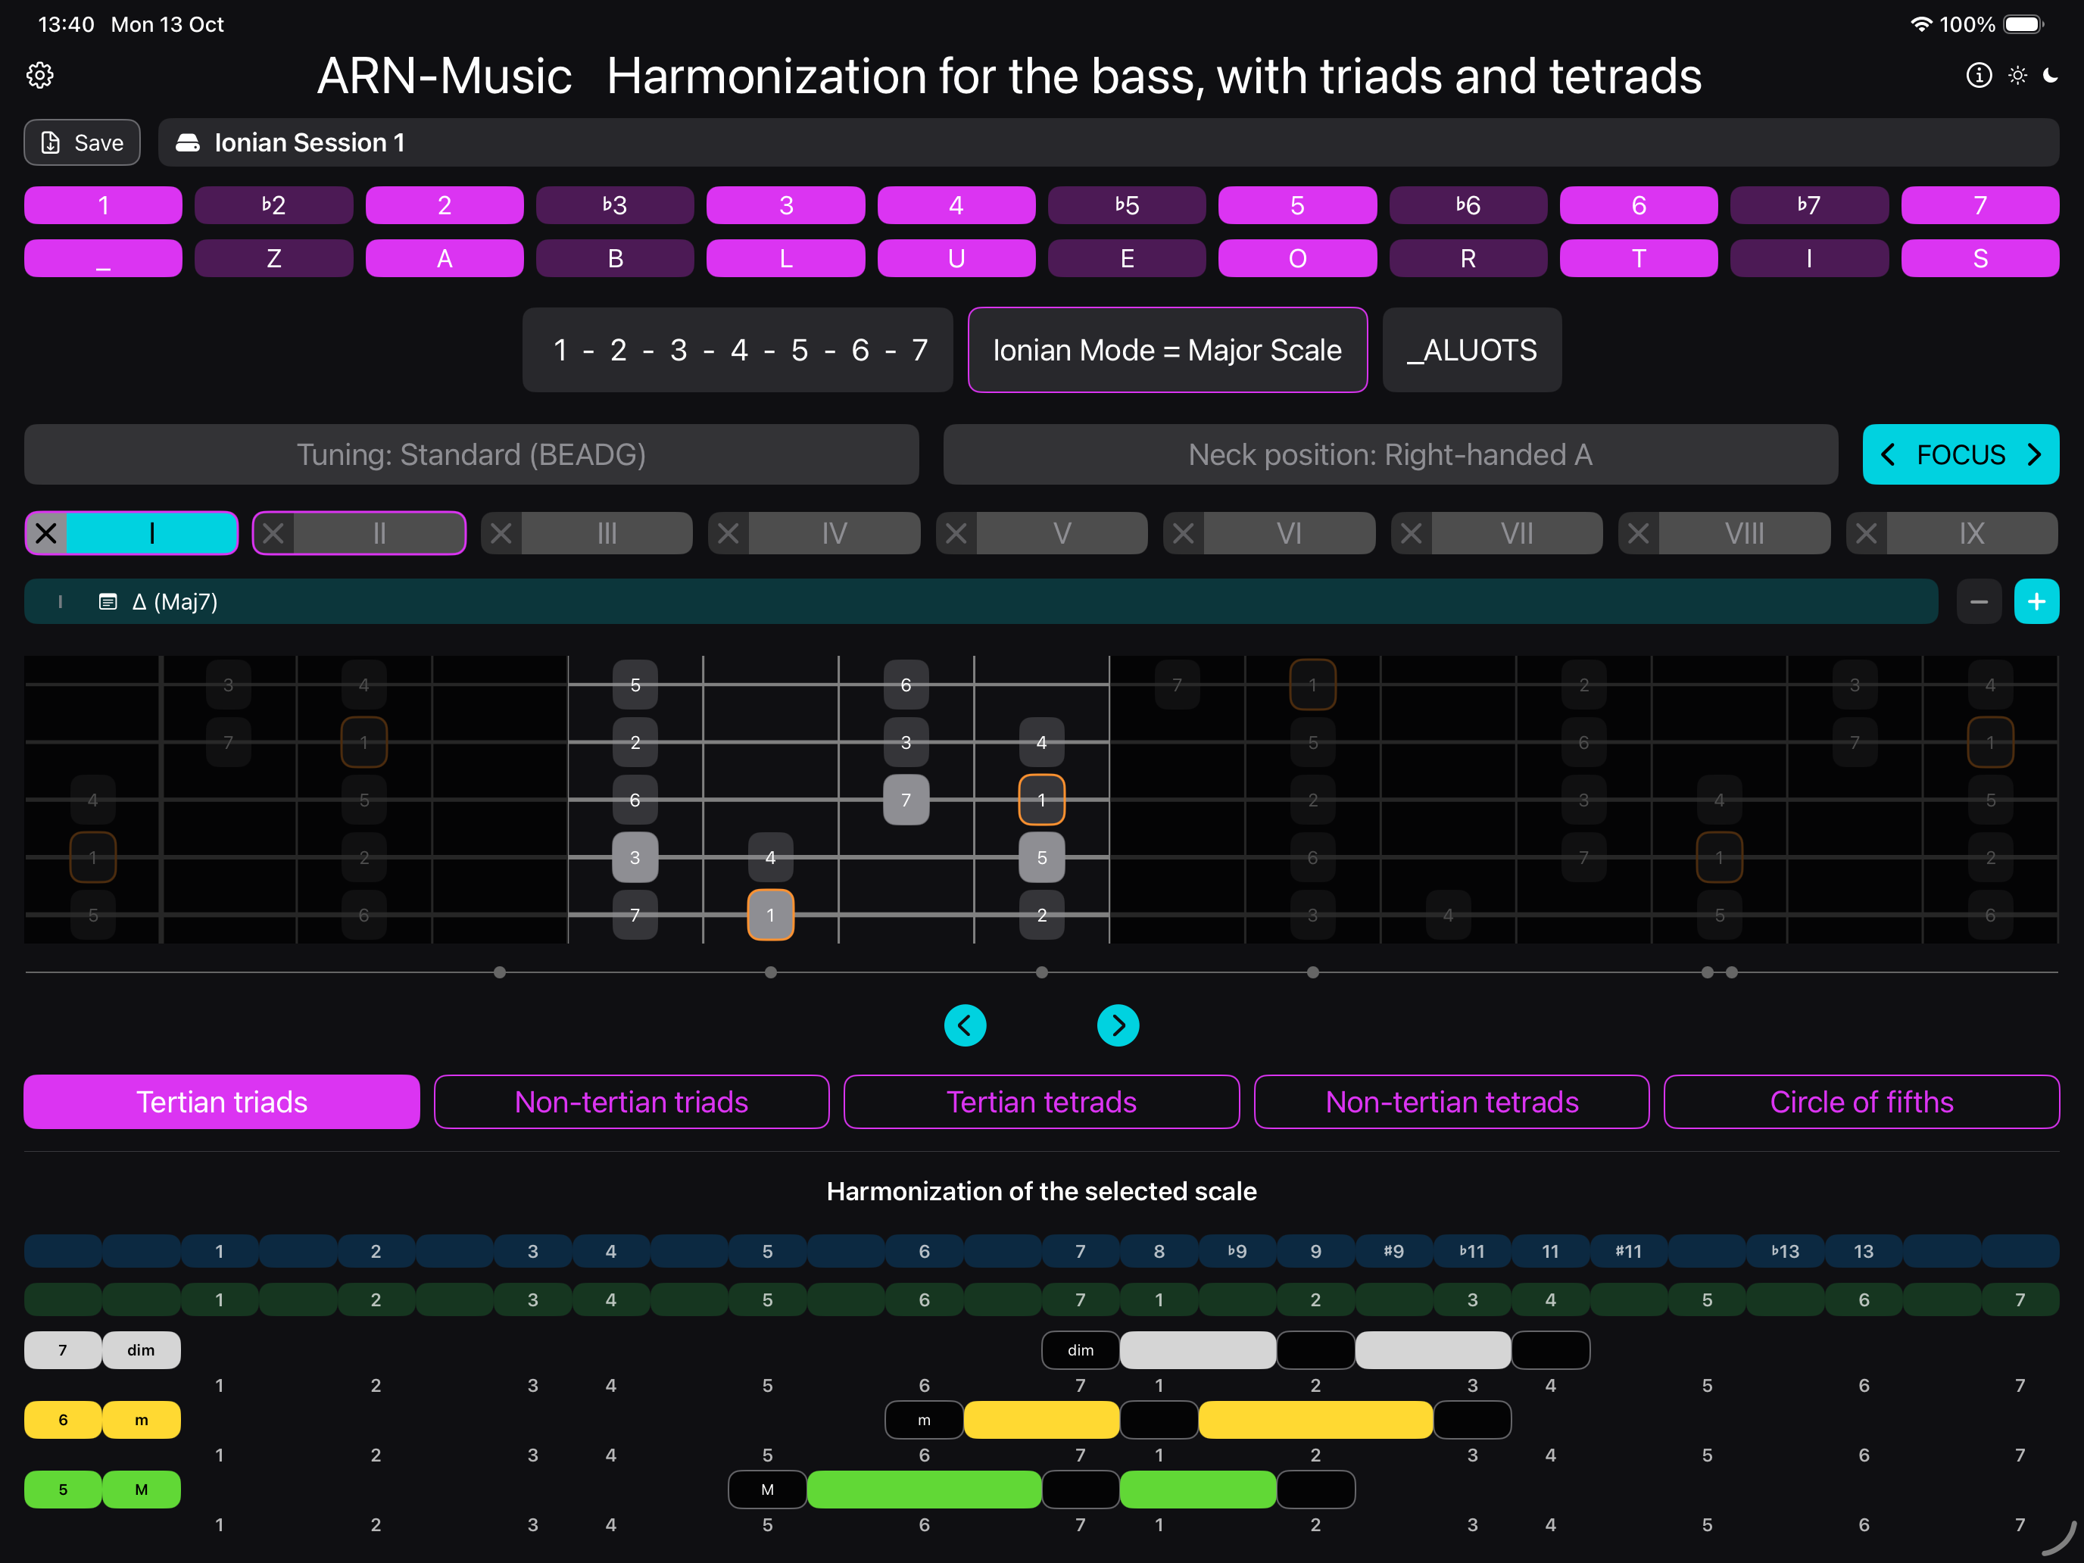Open the info circle icon
Viewport: 2084px width, 1563px height.
point(1979,76)
